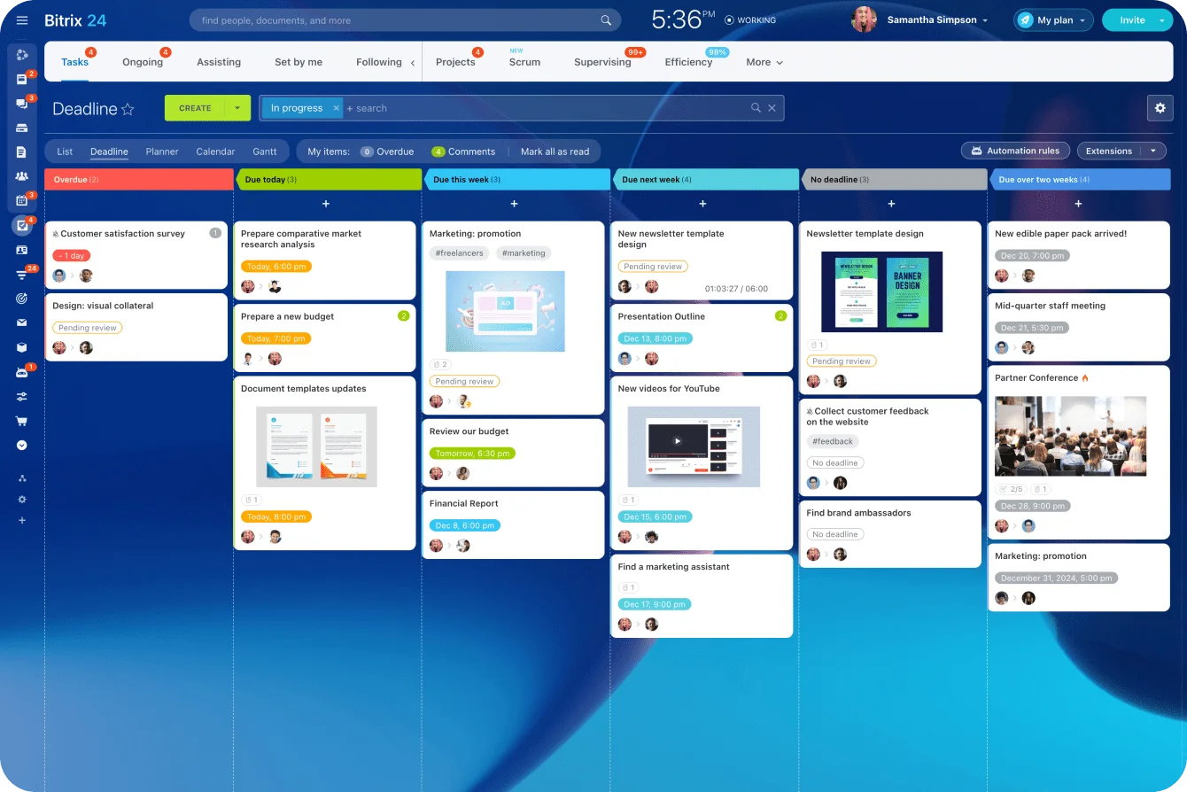Open the Scrum menu item
This screenshot has width=1187, height=792.
coord(524,62)
